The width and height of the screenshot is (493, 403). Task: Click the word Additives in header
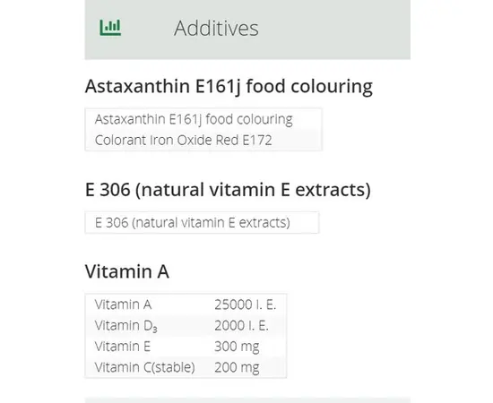216,29
